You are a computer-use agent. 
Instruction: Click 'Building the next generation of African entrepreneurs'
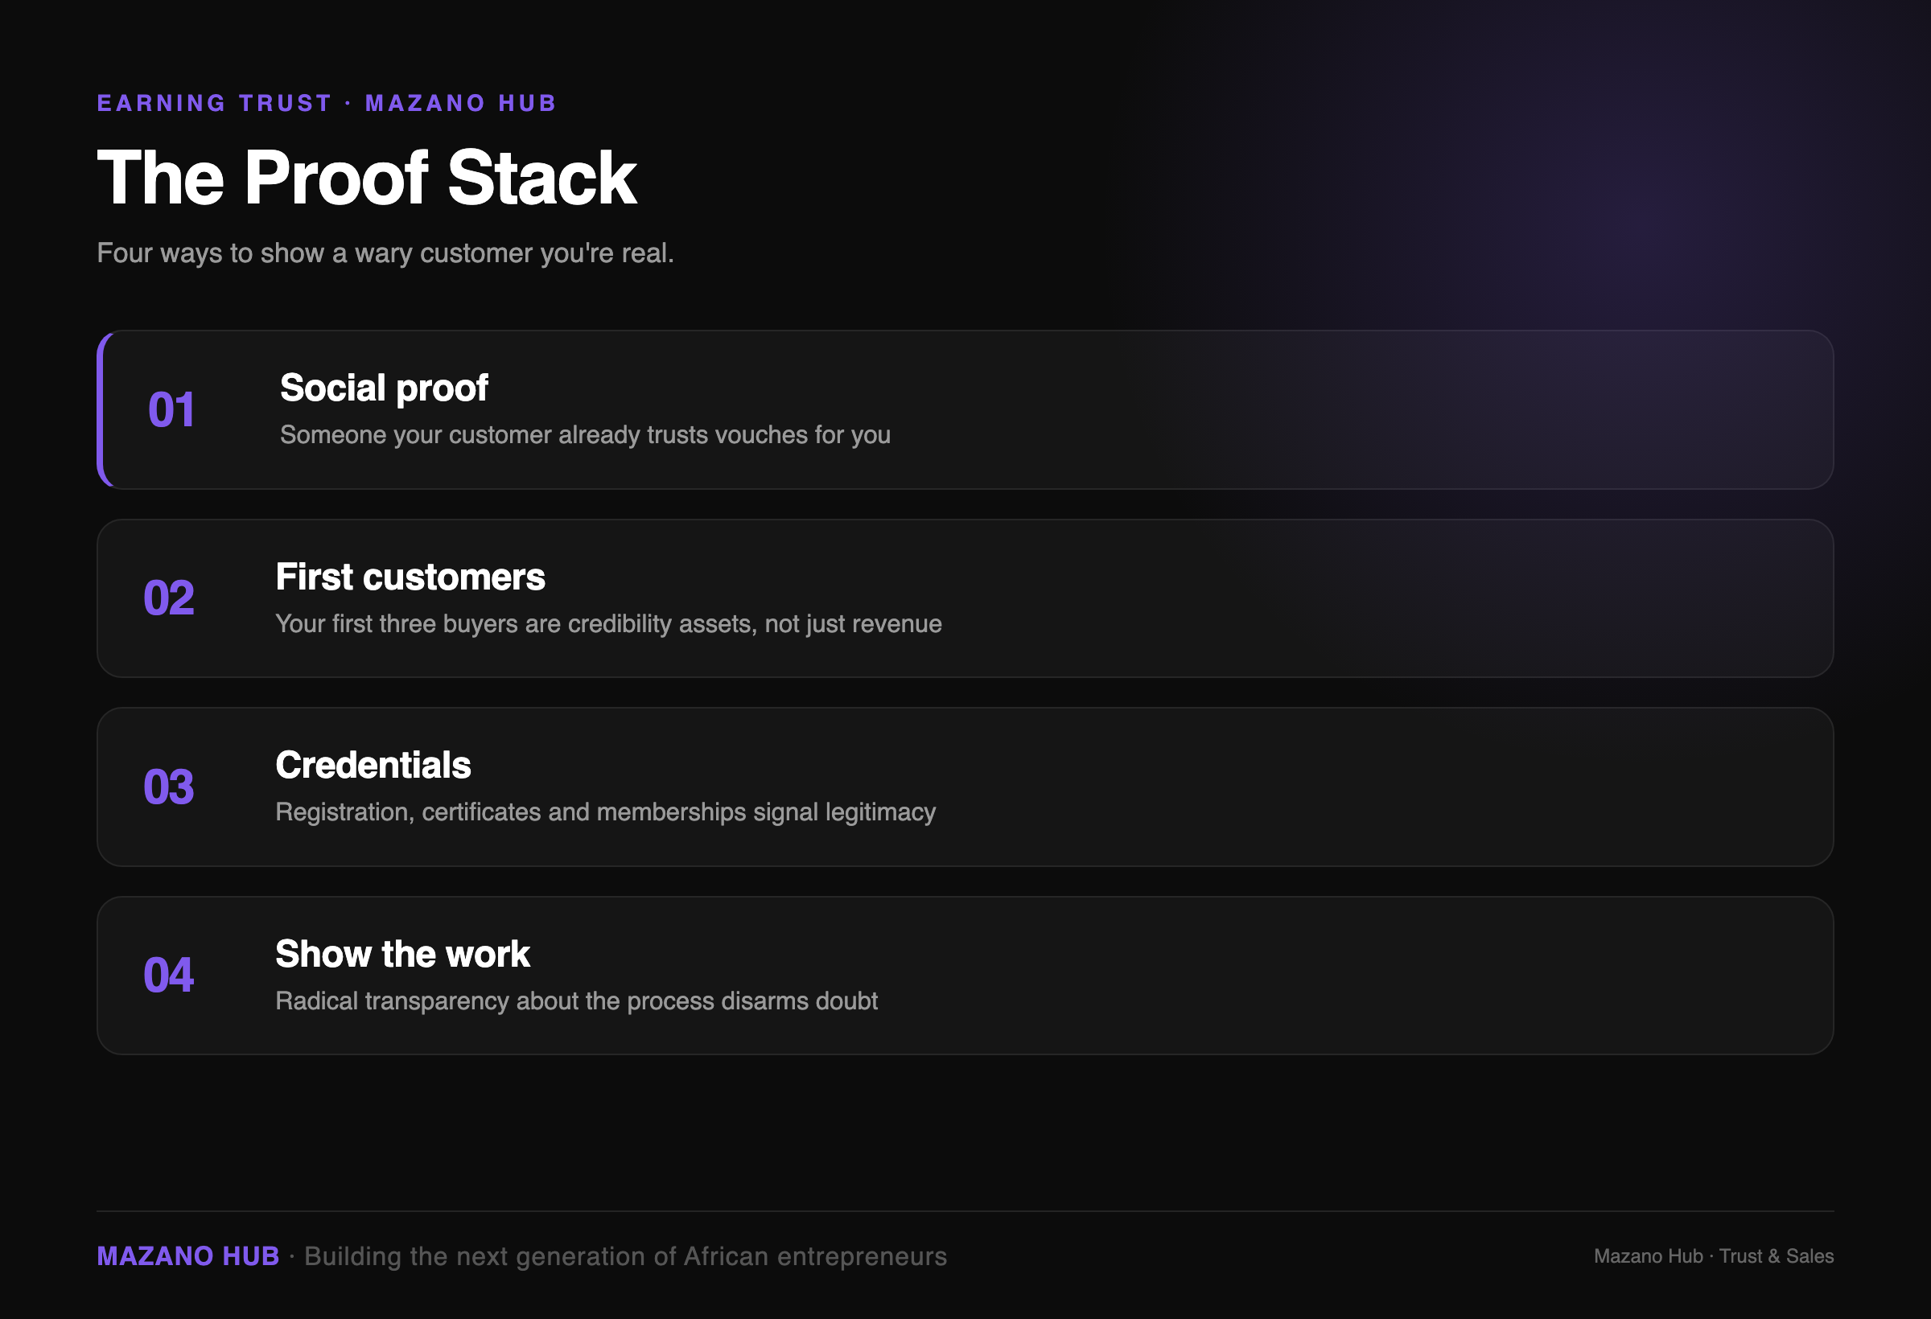click(x=626, y=1257)
